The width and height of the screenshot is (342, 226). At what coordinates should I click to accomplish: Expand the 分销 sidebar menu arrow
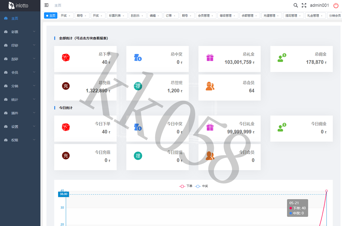click(x=34, y=86)
